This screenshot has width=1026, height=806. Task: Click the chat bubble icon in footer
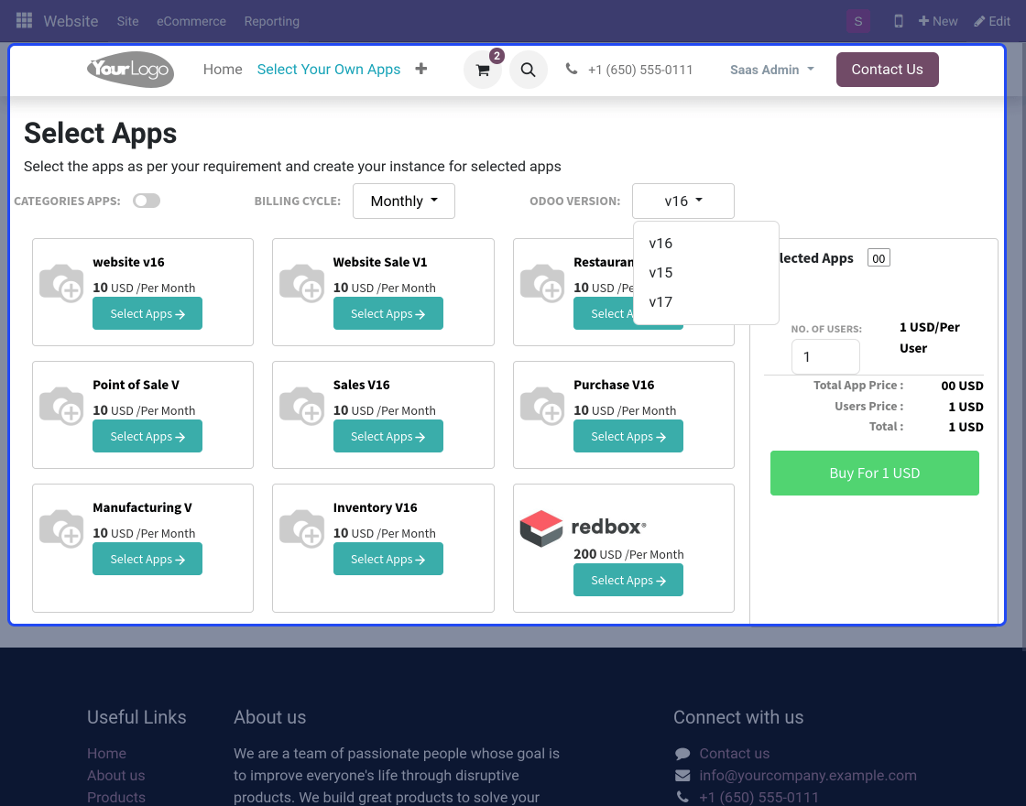coord(682,754)
